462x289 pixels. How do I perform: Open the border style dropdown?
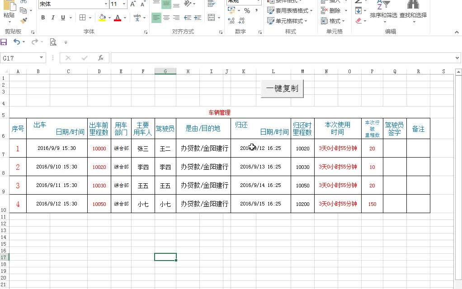(90, 17)
